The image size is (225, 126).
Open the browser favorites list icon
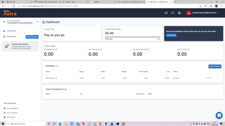coord(206,6)
